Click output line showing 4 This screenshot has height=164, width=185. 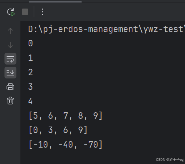click(30, 101)
